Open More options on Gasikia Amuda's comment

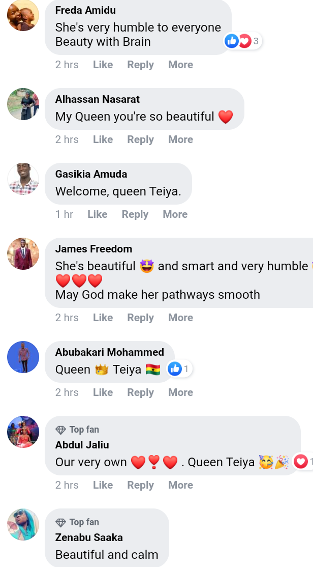pyautogui.click(x=175, y=214)
